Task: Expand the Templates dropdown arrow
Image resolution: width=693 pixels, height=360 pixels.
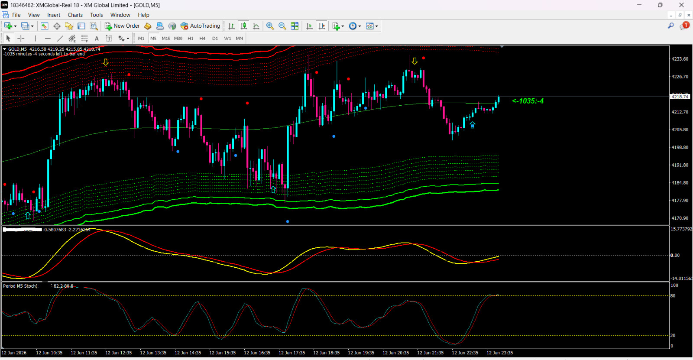Action: tap(376, 26)
